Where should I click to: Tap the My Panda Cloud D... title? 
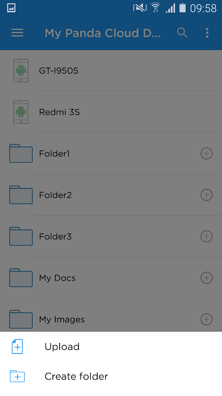103,33
